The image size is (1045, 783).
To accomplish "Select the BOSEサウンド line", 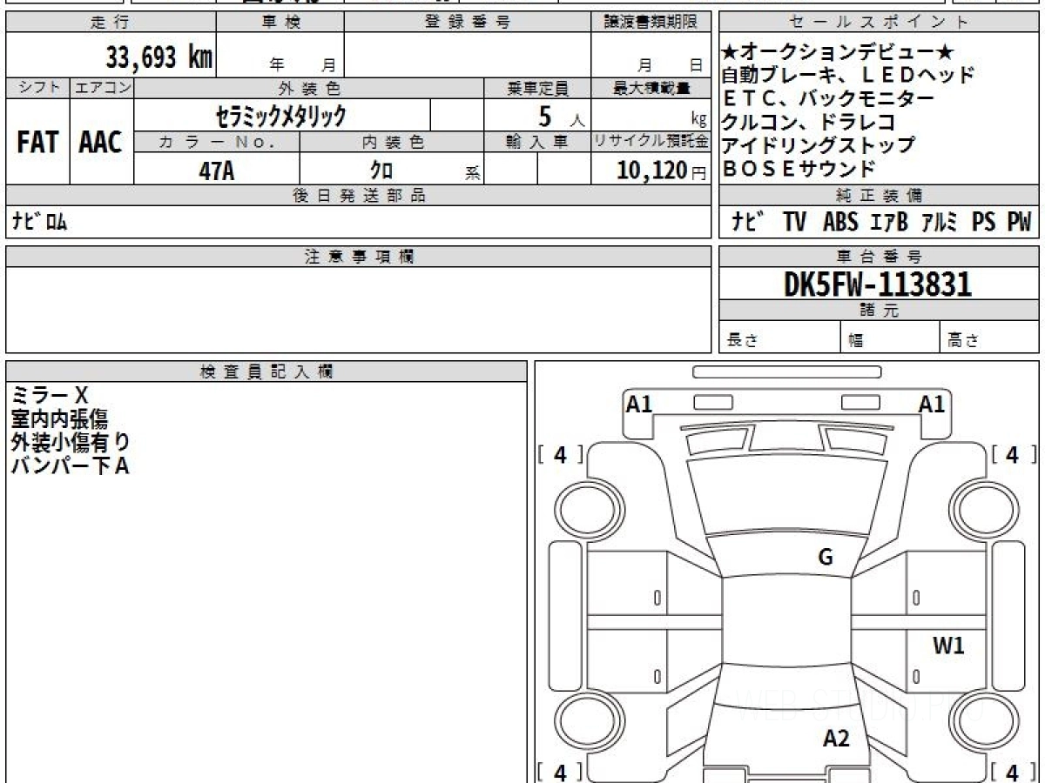I will point(799,169).
